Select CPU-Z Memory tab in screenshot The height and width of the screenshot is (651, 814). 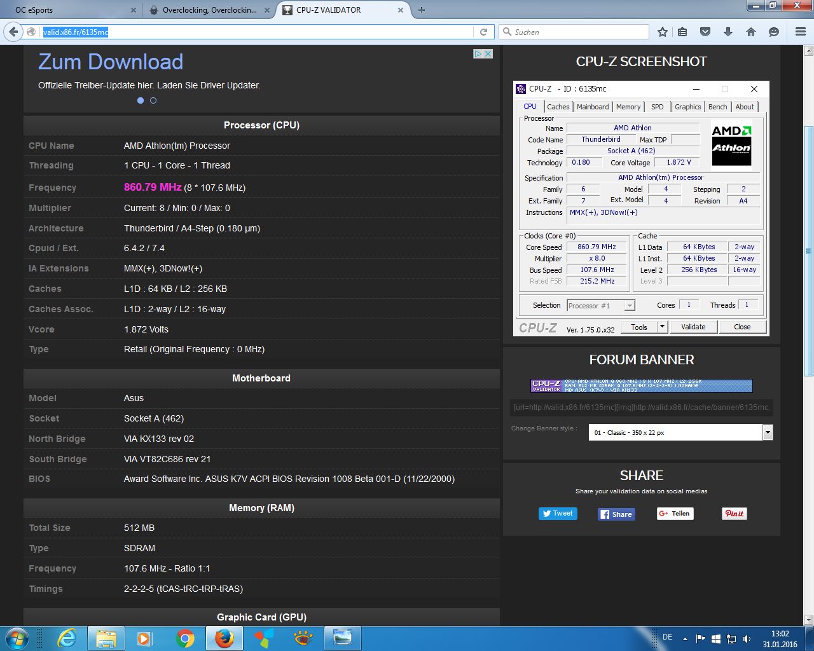tap(628, 107)
